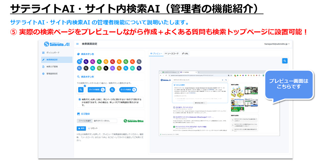
Task: Choose the dark indigo search button color
Action: [86, 62]
